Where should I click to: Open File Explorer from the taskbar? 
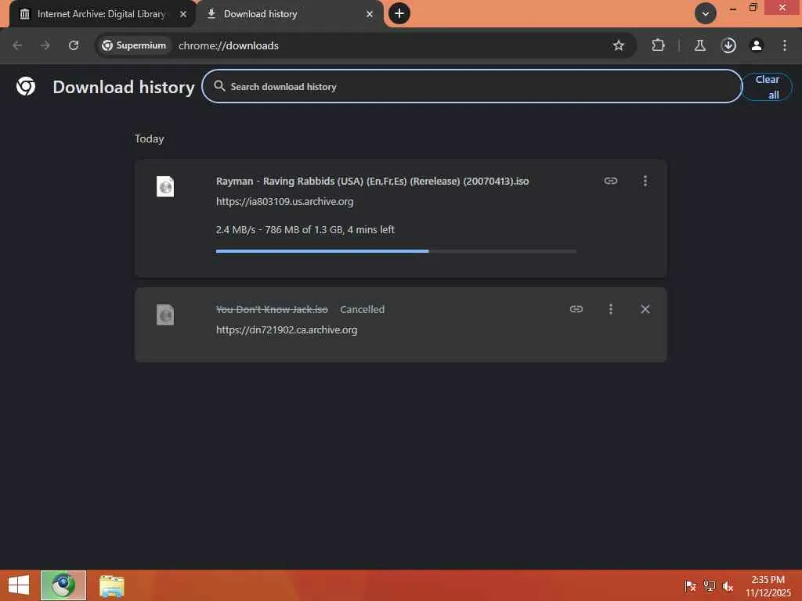[x=111, y=585]
